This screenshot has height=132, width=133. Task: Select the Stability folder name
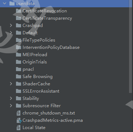31,98
